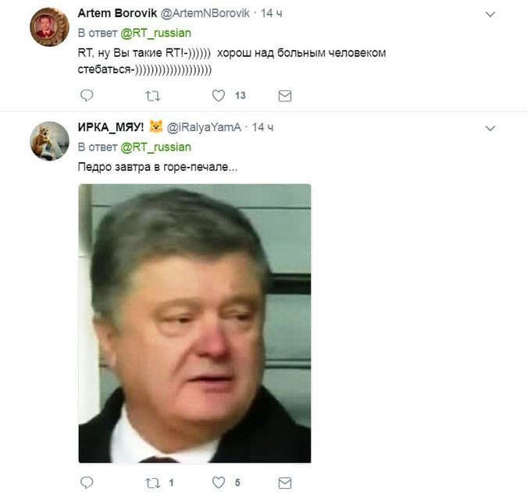Open 14 ч timestamp on Artem's tweet
This screenshot has width=527, height=496.
[271, 13]
